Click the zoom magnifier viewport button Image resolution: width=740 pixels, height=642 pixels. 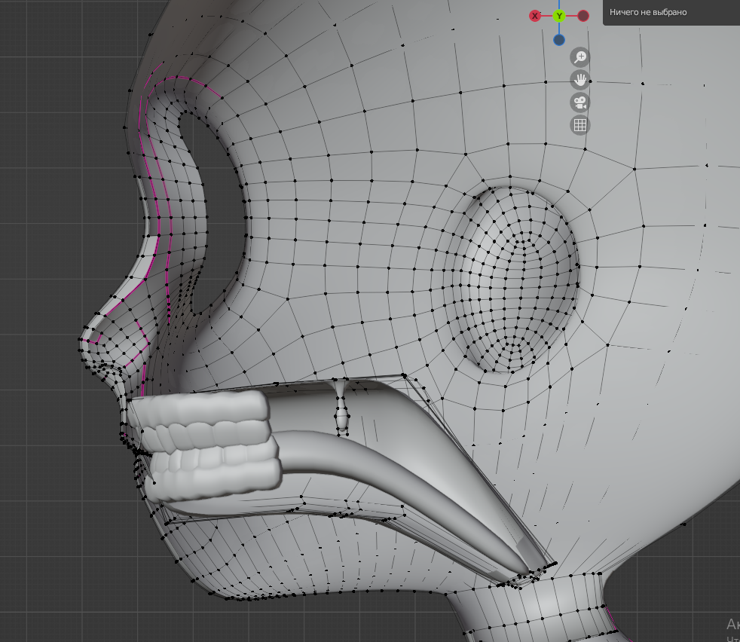pyautogui.click(x=579, y=57)
